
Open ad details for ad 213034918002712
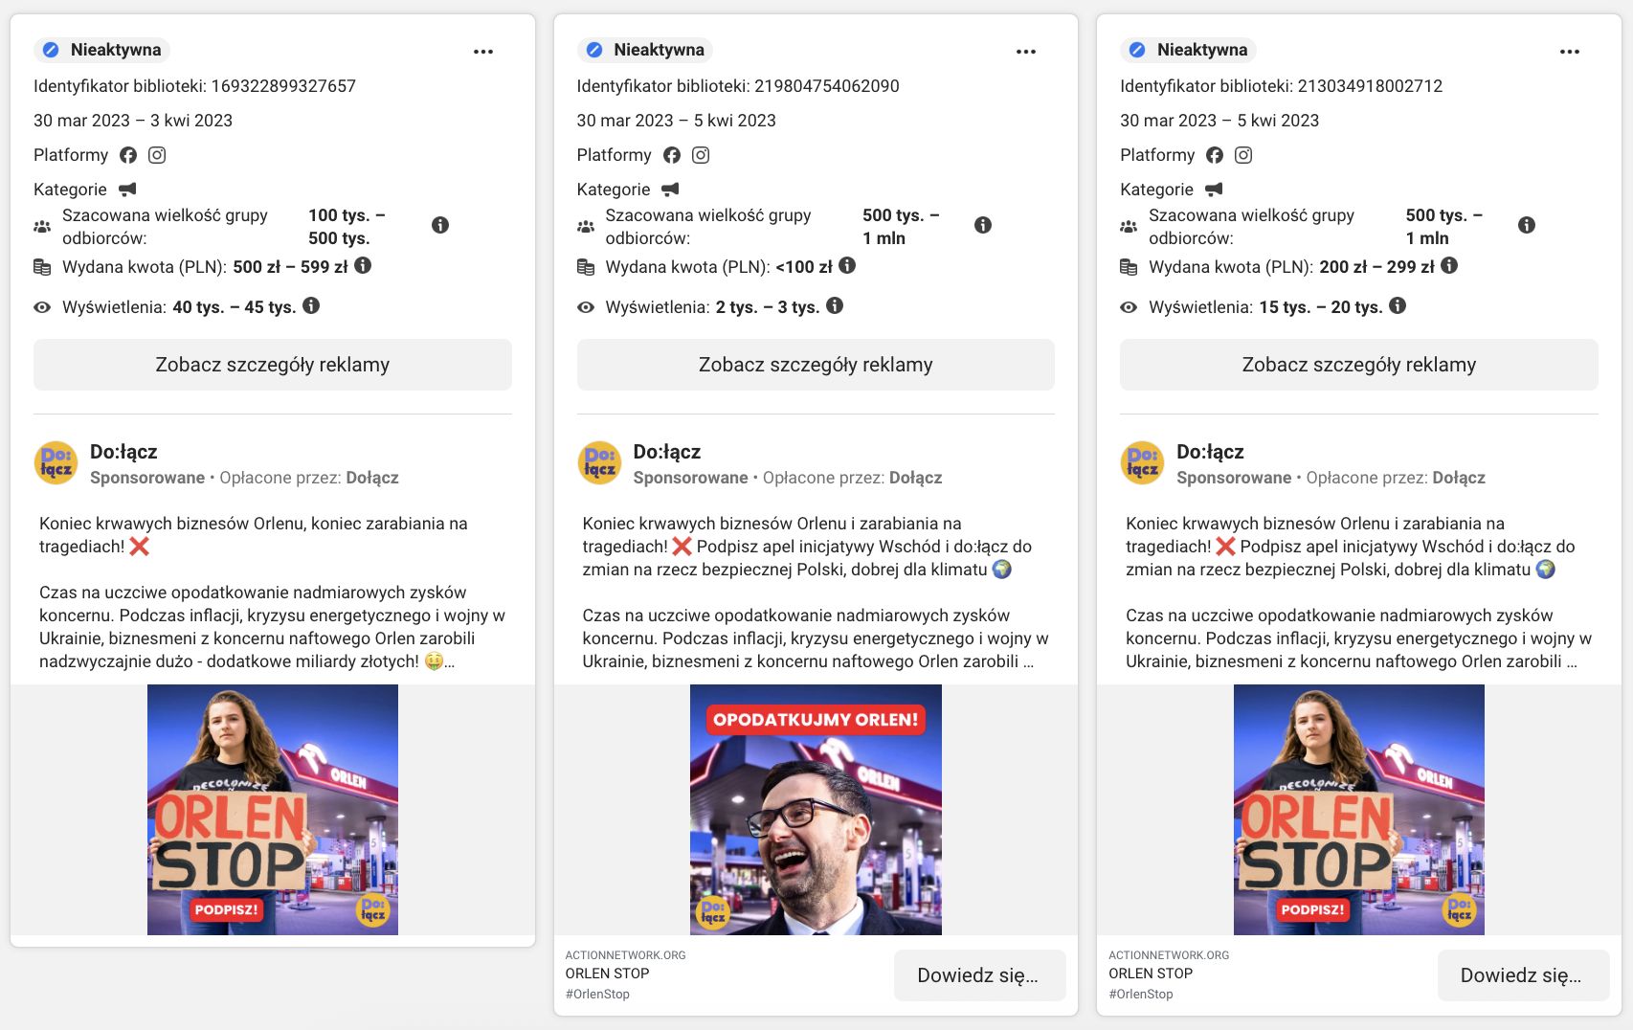[1359, 365]
